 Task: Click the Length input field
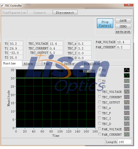click(x=125, y=142)
